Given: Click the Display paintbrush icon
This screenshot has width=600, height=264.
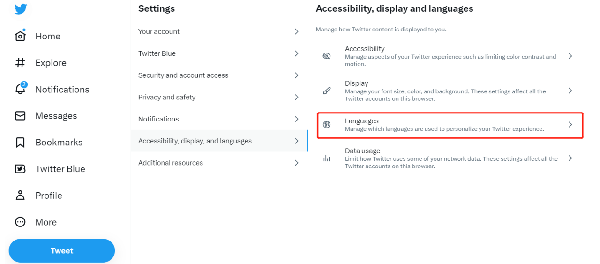Looking at the screenshot, I should point(327,91).
